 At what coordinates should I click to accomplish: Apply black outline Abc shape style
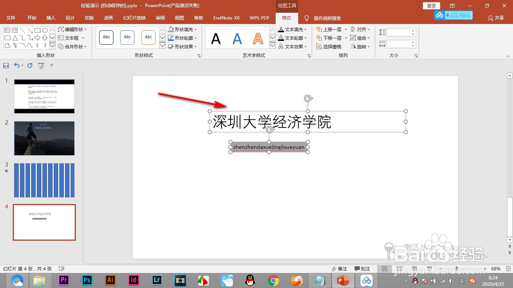[106, 37]
